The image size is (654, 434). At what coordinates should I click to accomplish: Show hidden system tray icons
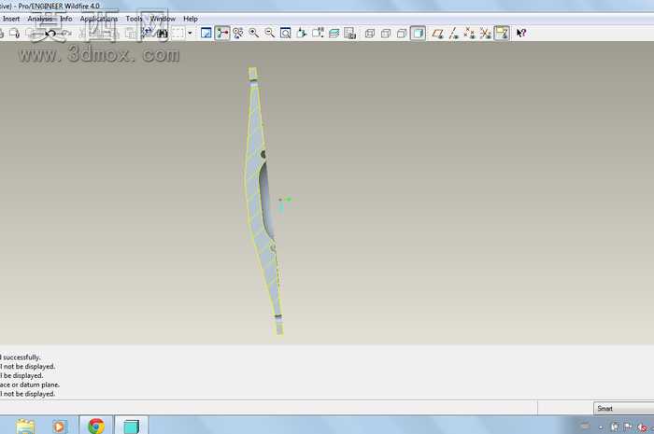pyautogui.click(x=601, y=427)
